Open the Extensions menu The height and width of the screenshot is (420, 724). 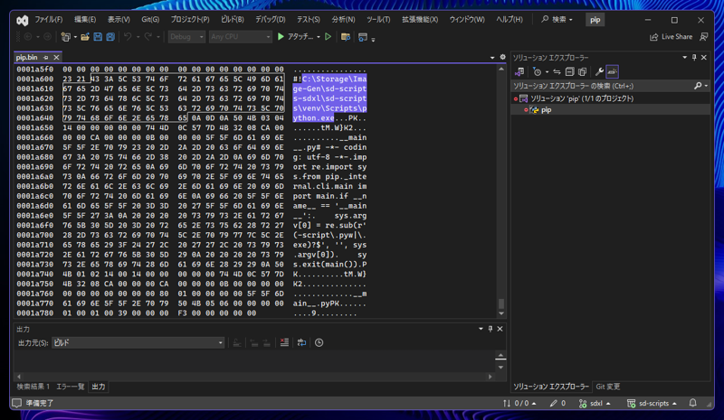420,19
